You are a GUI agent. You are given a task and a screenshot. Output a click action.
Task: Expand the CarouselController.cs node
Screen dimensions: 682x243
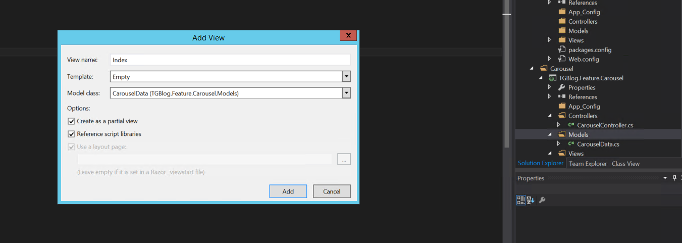click(x=558, y=125)
